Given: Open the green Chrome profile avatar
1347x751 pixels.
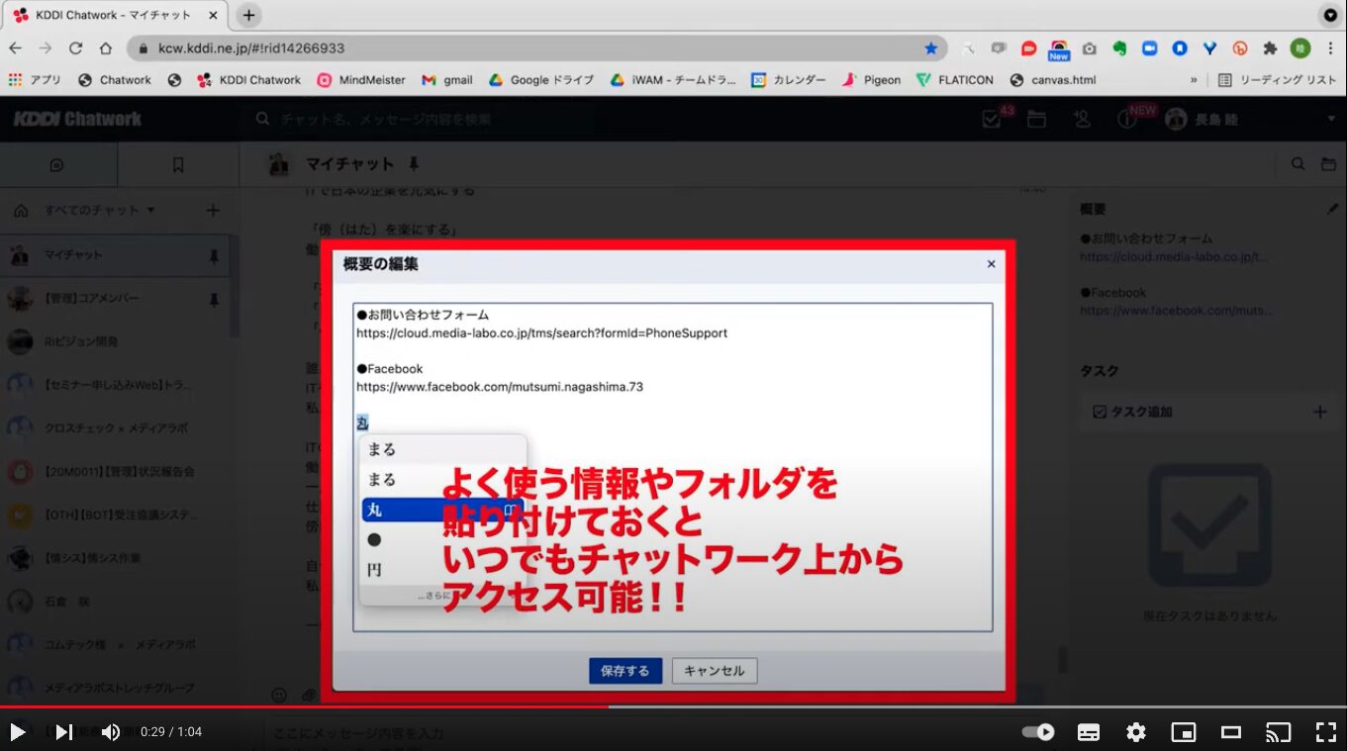Looking at the screenshot, I should [1300, 47].
